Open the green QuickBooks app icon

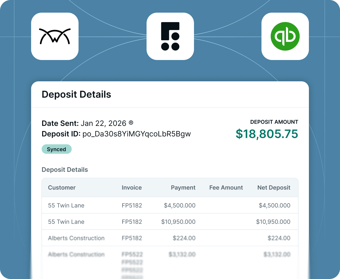(x=285, y=36)
